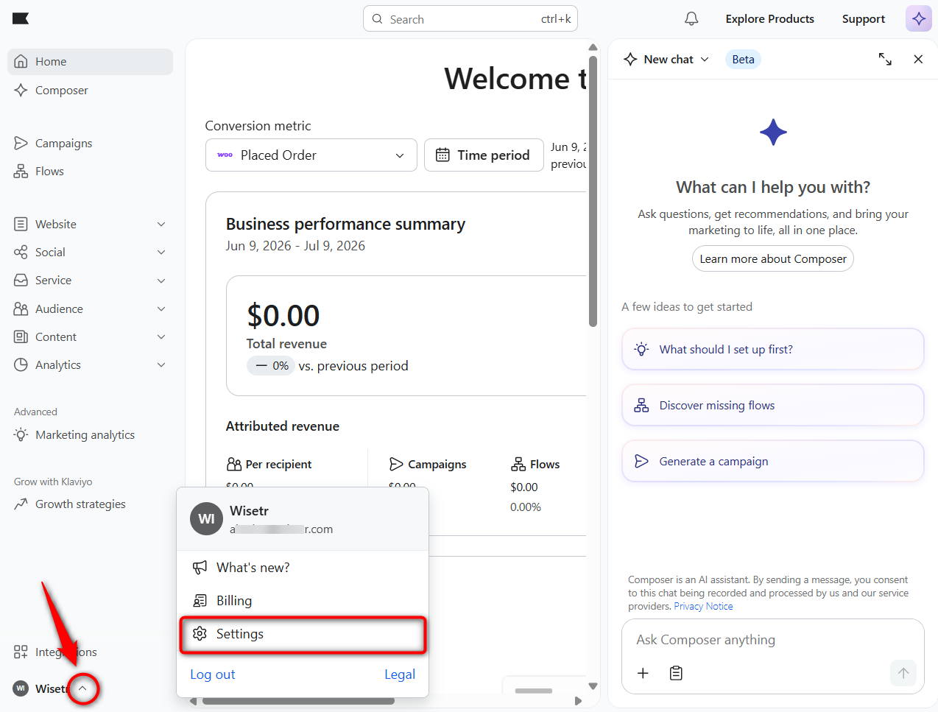The image size is (938, 712).
Task: Open the Privacy Notice link
Action: click(703, 607)
